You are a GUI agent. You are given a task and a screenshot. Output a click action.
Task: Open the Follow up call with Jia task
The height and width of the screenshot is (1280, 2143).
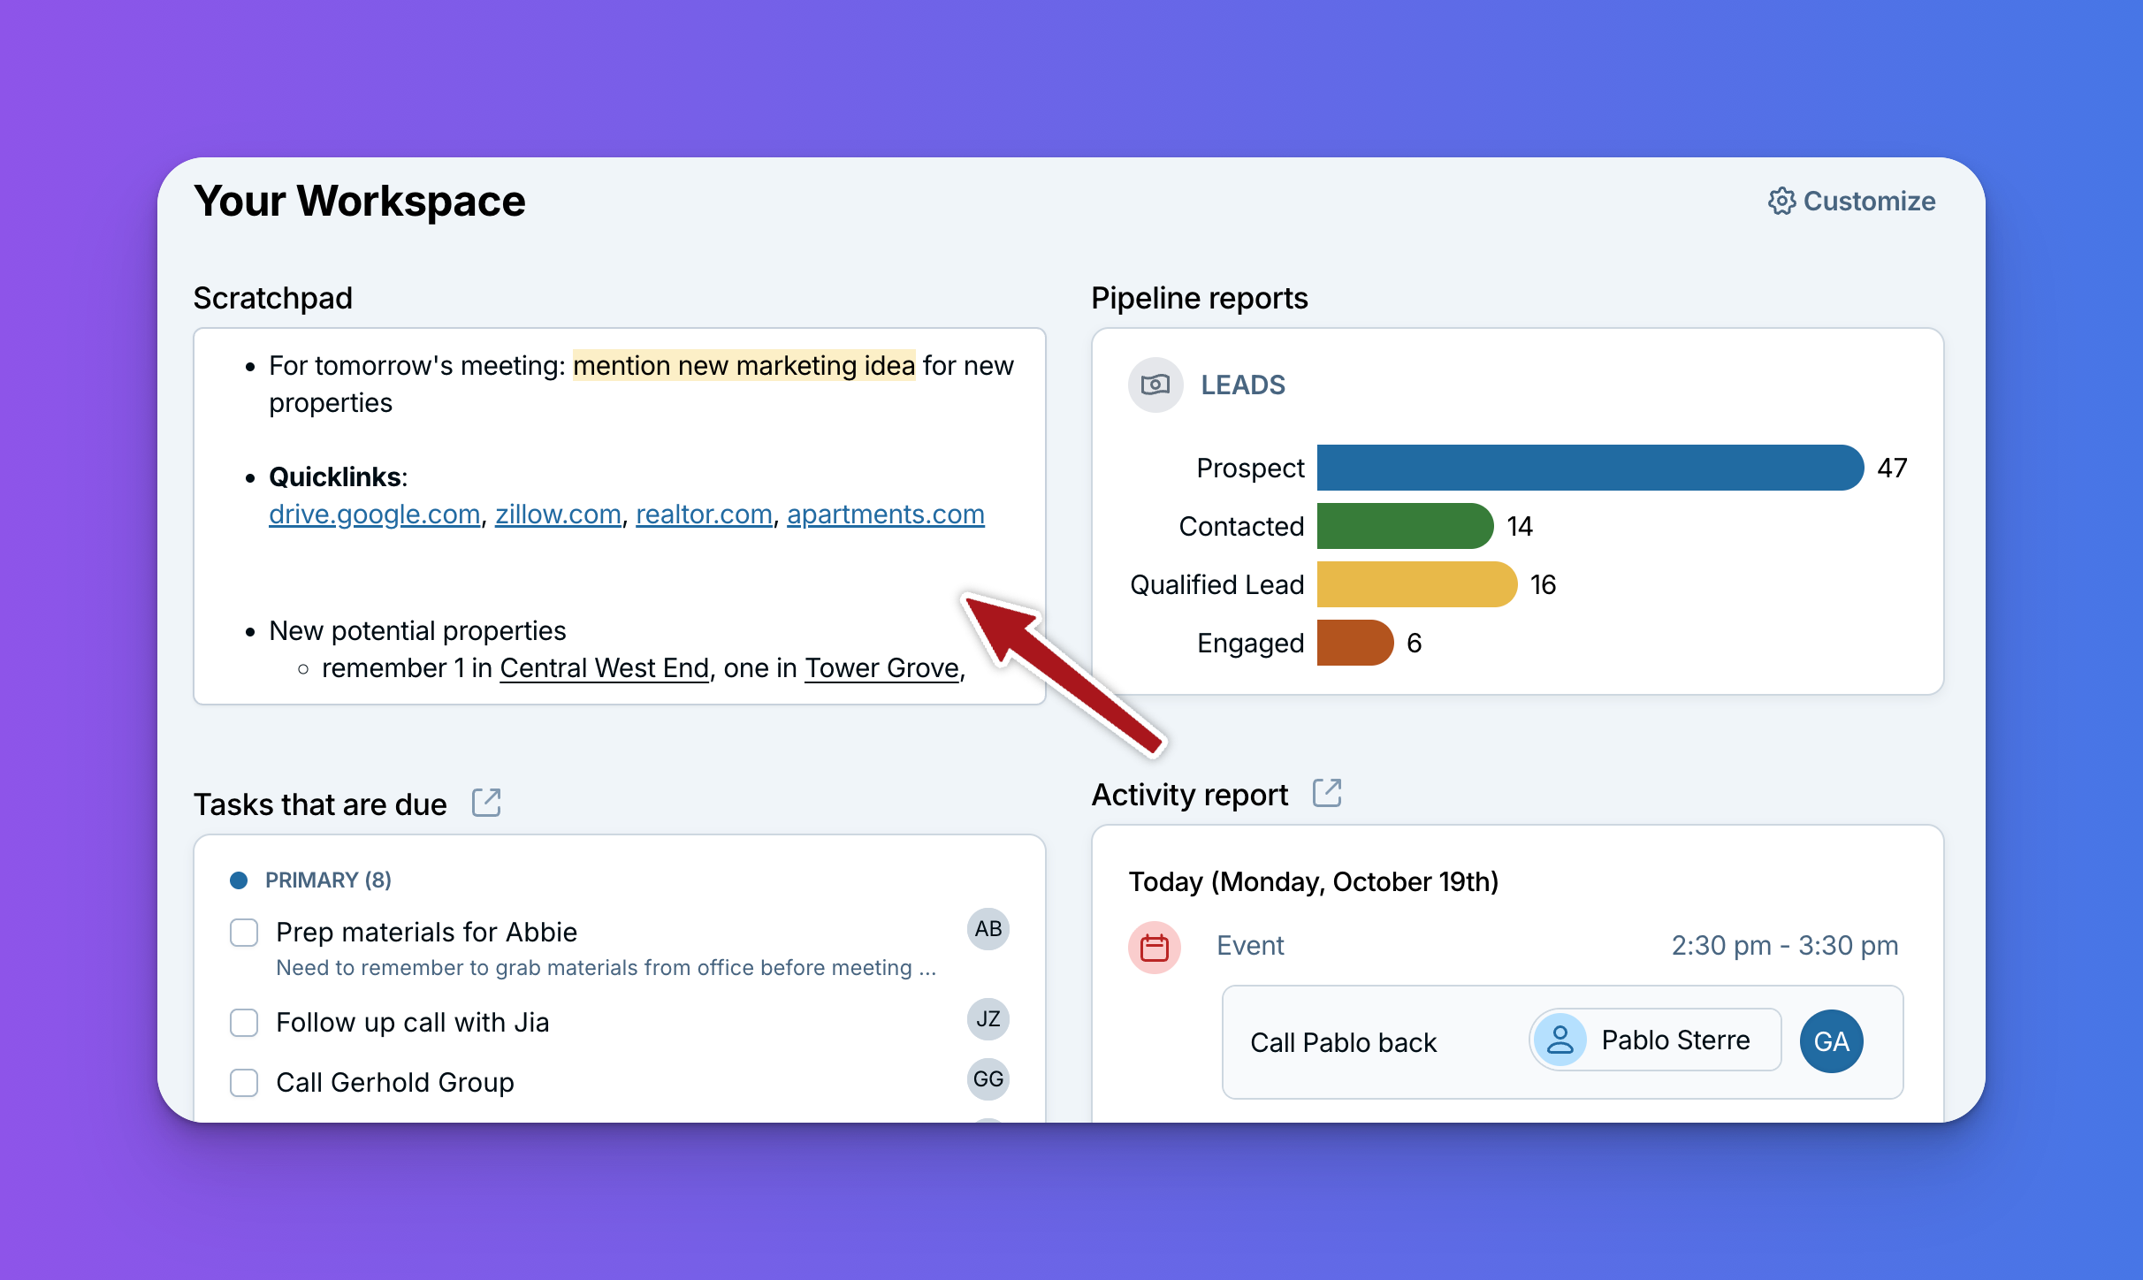(412, 1022)
